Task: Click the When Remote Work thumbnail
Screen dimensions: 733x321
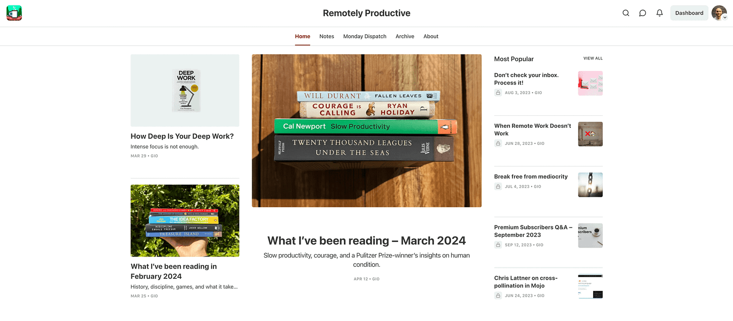Action: [591, 134]
